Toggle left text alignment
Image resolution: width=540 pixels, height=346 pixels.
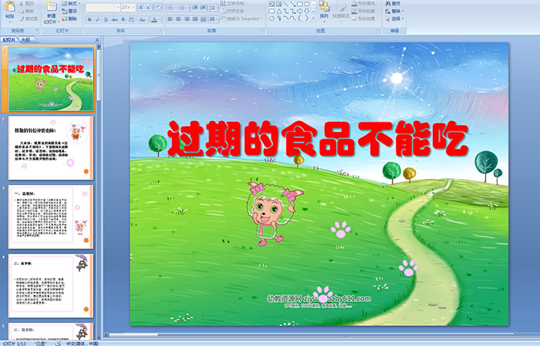click(170, 19)
